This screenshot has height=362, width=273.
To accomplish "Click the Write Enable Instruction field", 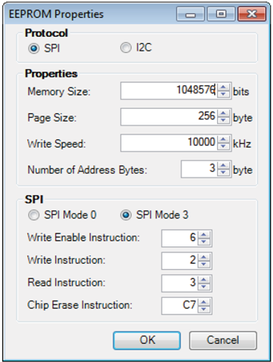I will [179, 238].
